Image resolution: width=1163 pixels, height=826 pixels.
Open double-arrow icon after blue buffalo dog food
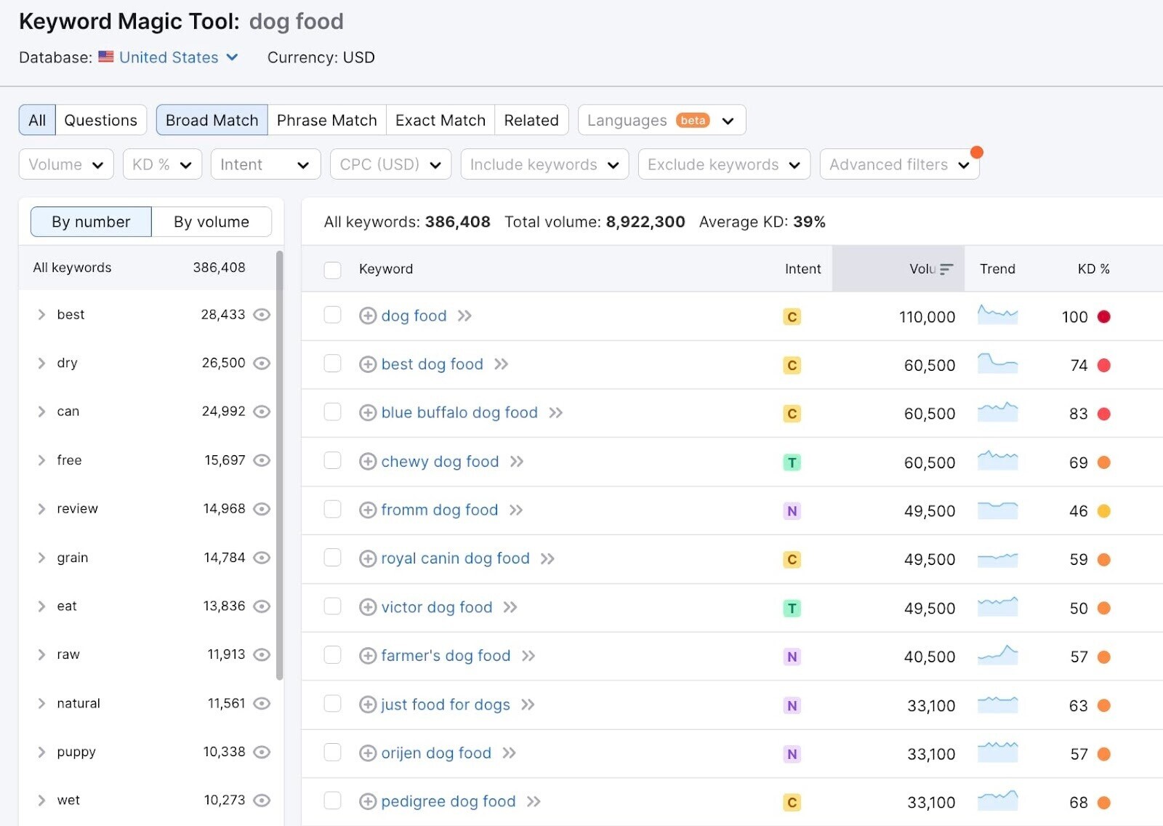click(x=555, y=413)
